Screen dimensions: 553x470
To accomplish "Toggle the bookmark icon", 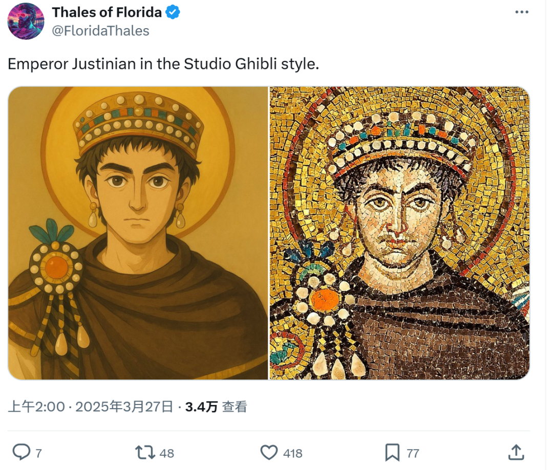I will pyautogui.click(x=392, y=452).
